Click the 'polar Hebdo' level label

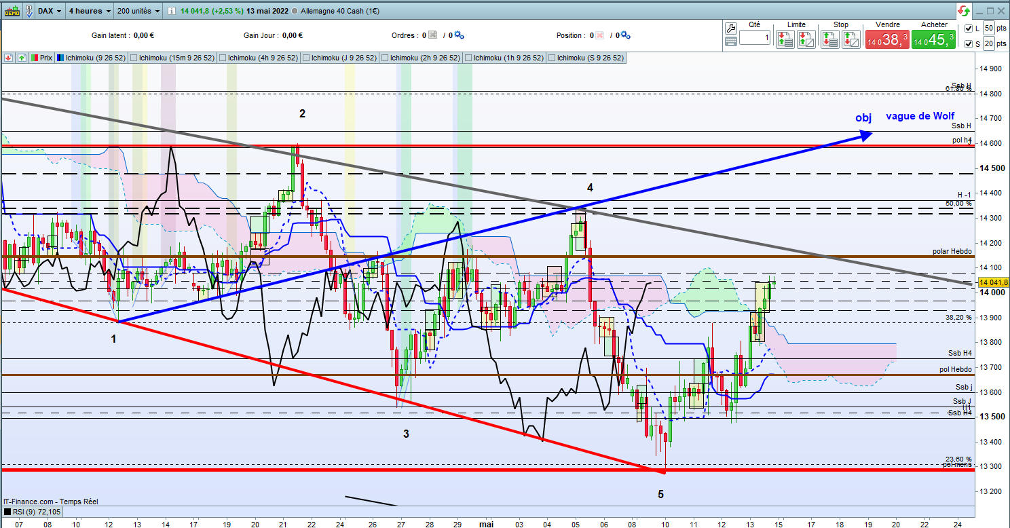click(x=952, y=251)
